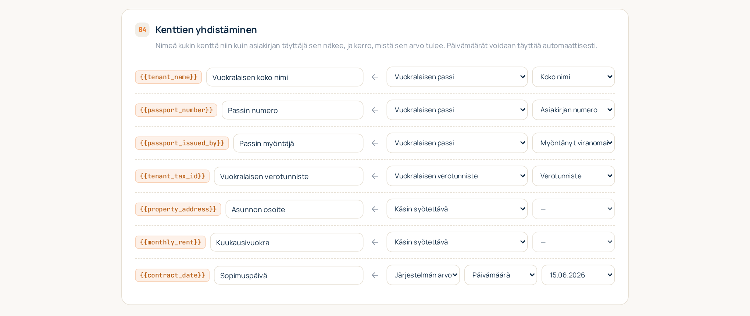
Task: Open source dropdown in passport_issued_by row
Action: 457,143
